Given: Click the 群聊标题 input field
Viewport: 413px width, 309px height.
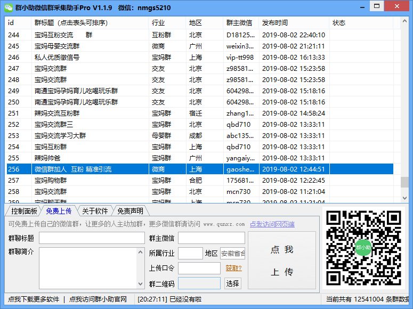Looking at the screenshot, I should (x=92, y=238).
